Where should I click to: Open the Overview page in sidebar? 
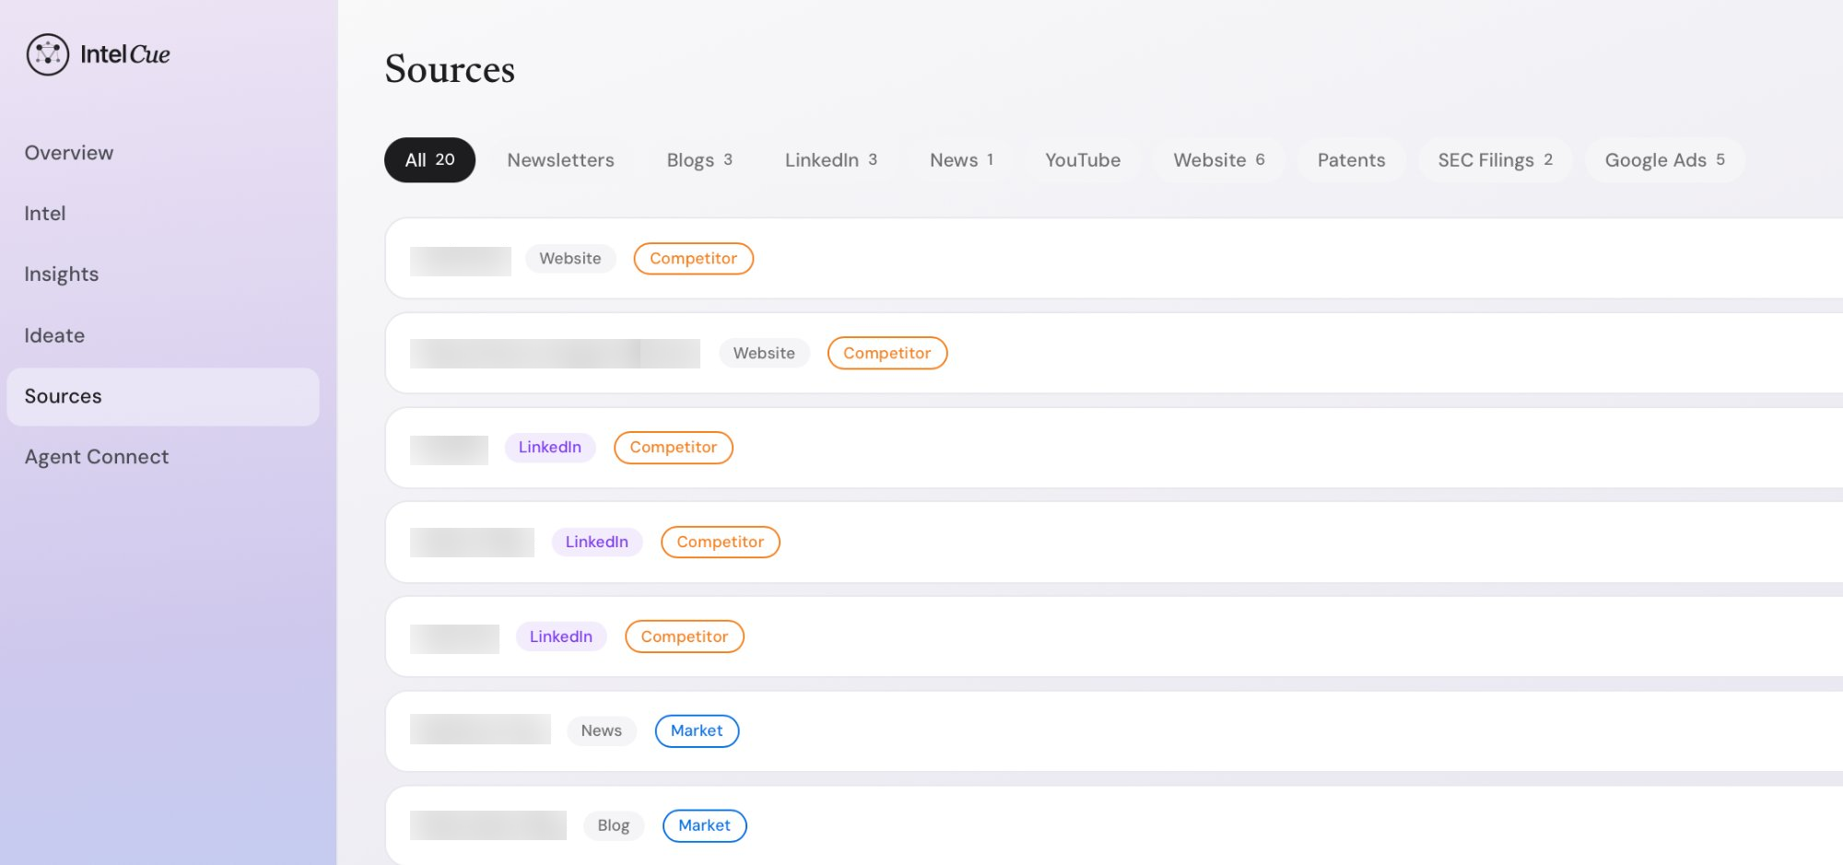(69, 153)
